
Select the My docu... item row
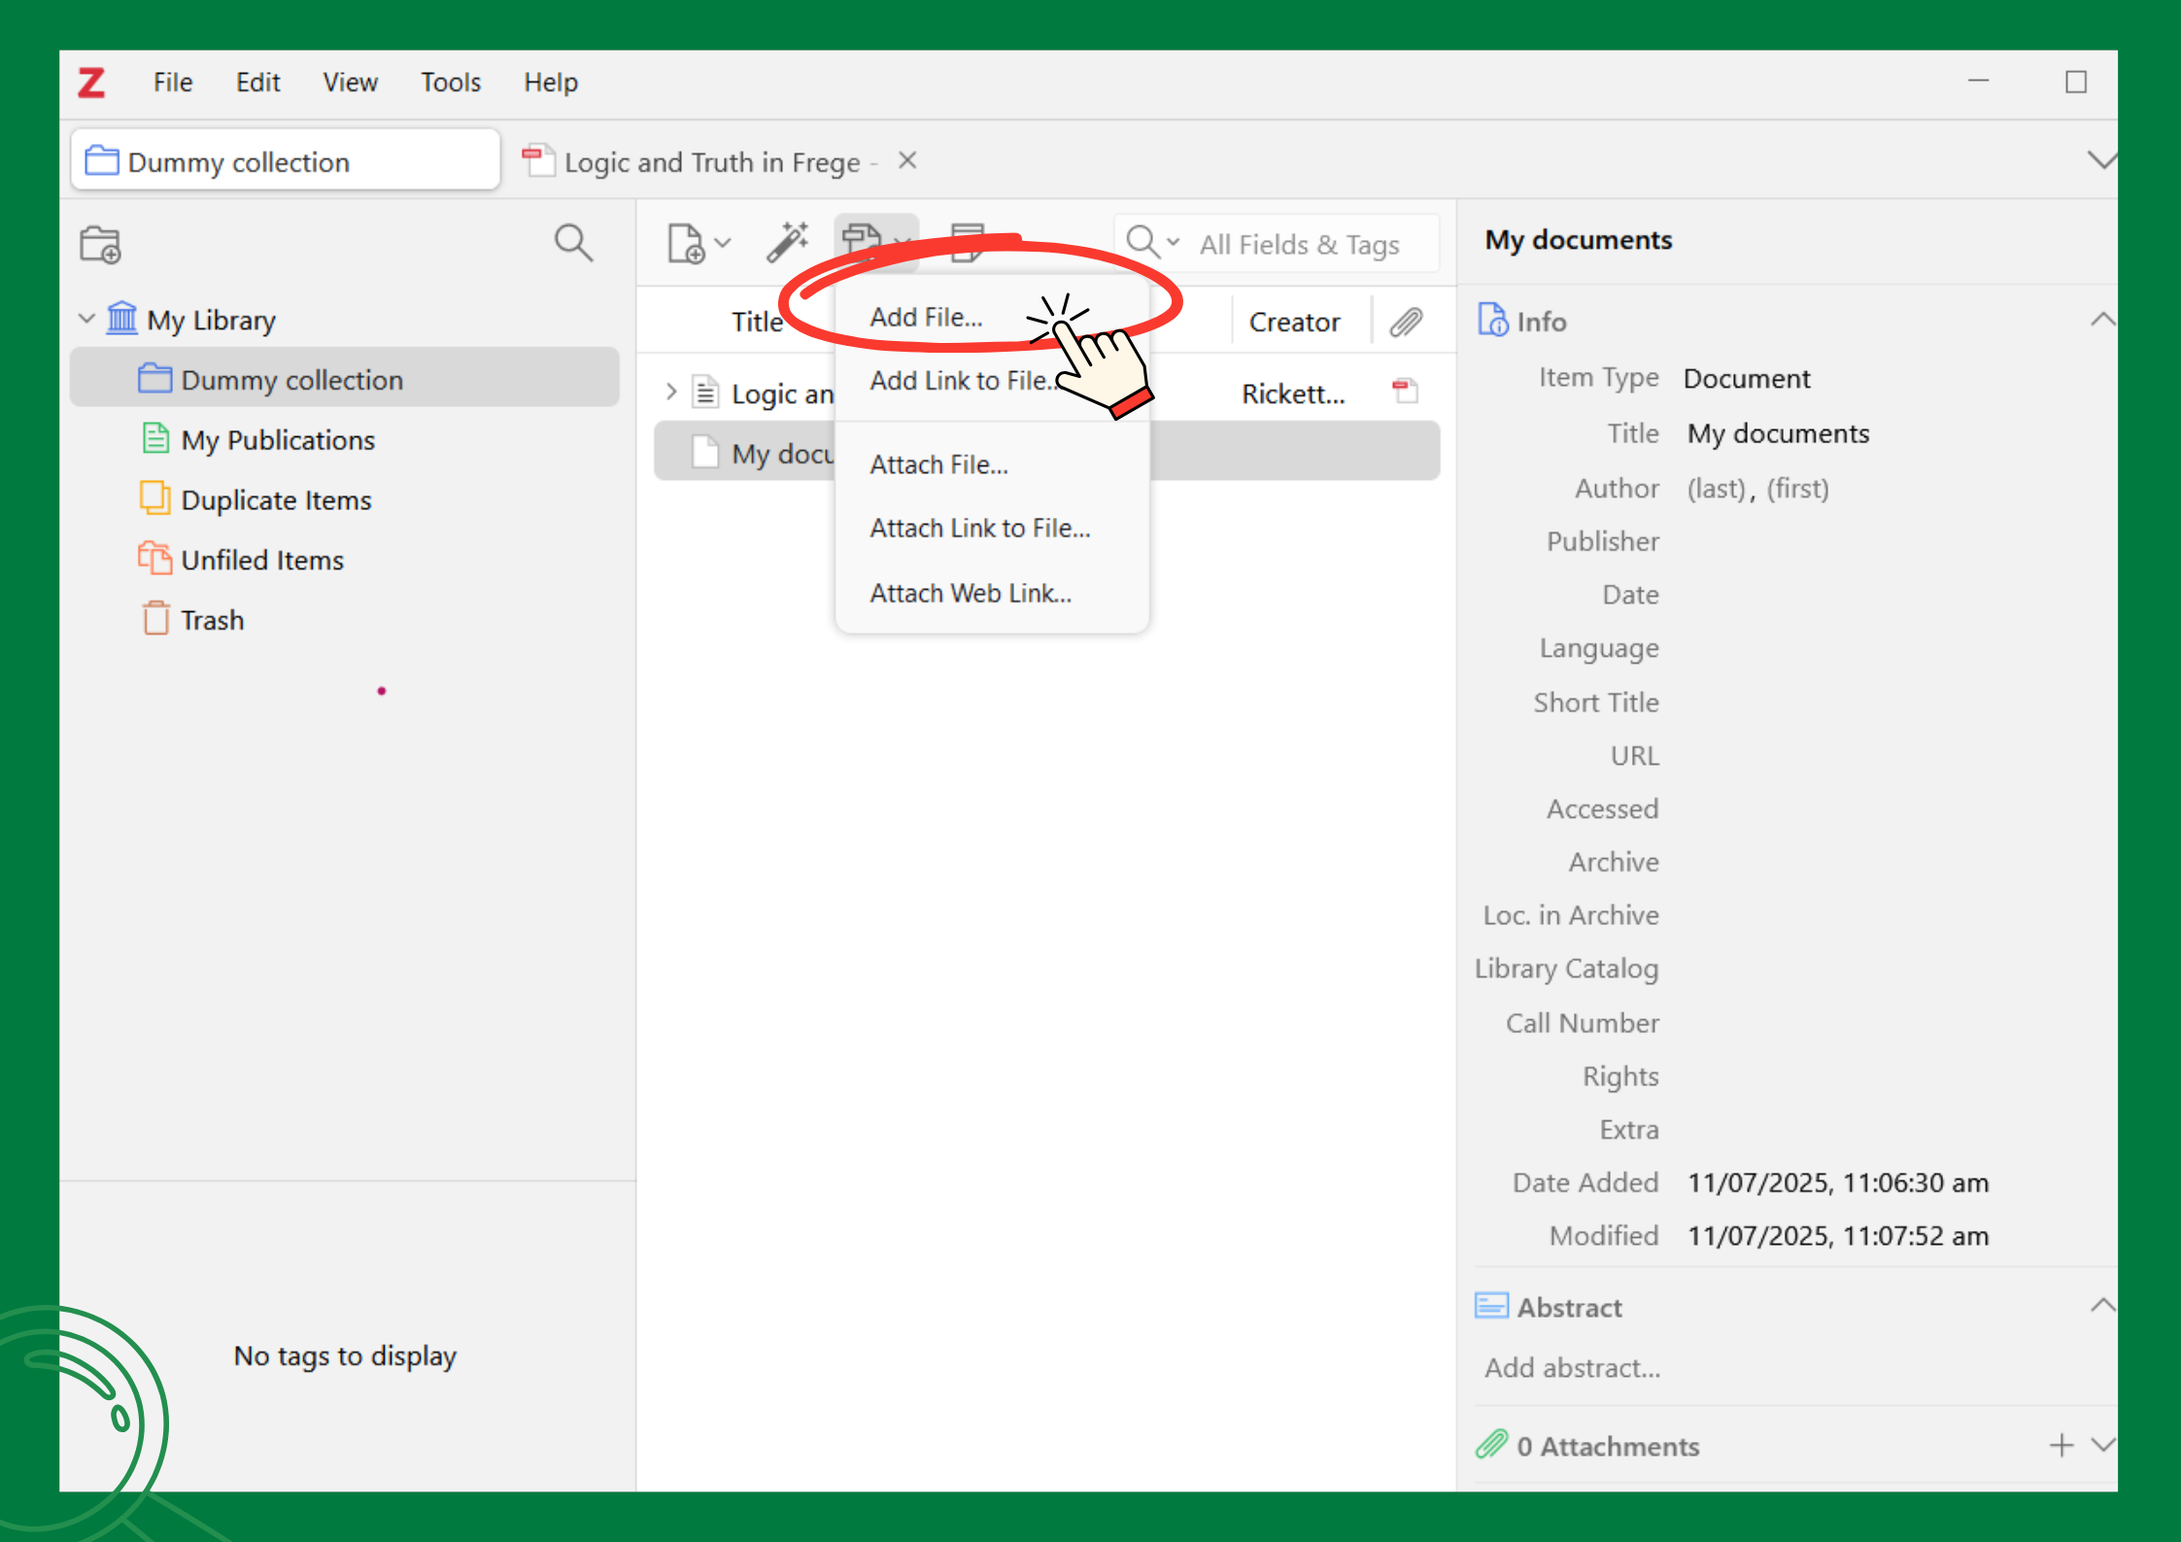(1047, 452)
